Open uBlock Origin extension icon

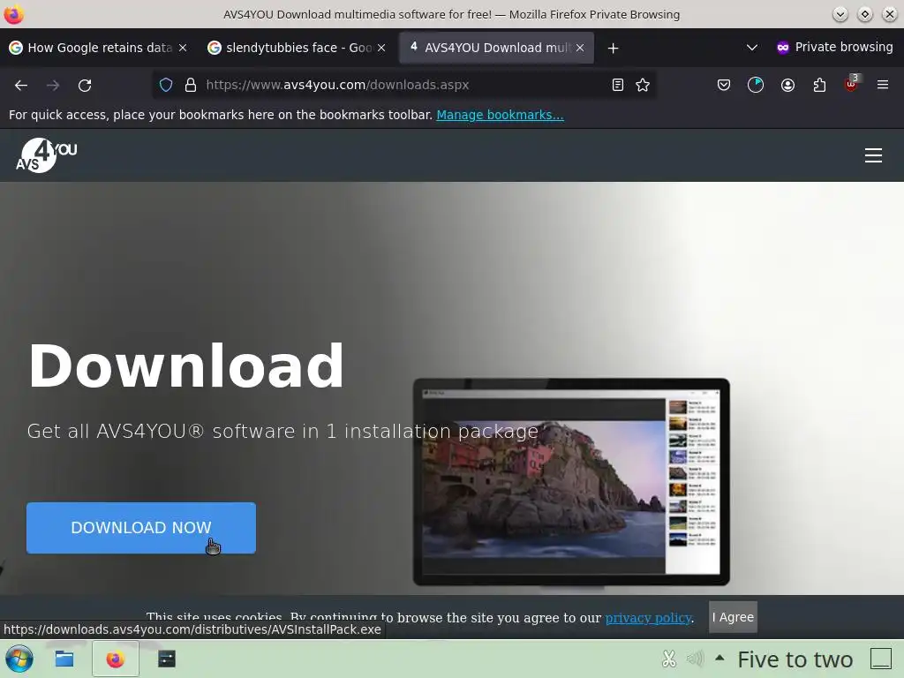851,84
